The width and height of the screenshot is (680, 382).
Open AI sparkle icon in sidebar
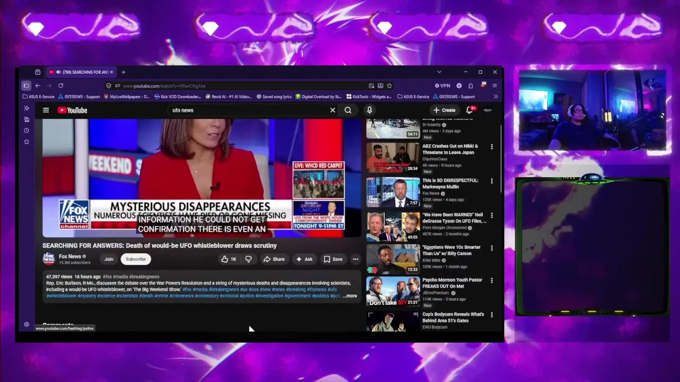(27, 108)
